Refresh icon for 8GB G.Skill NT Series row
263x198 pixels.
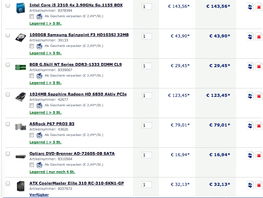click(x=250, y=66)
